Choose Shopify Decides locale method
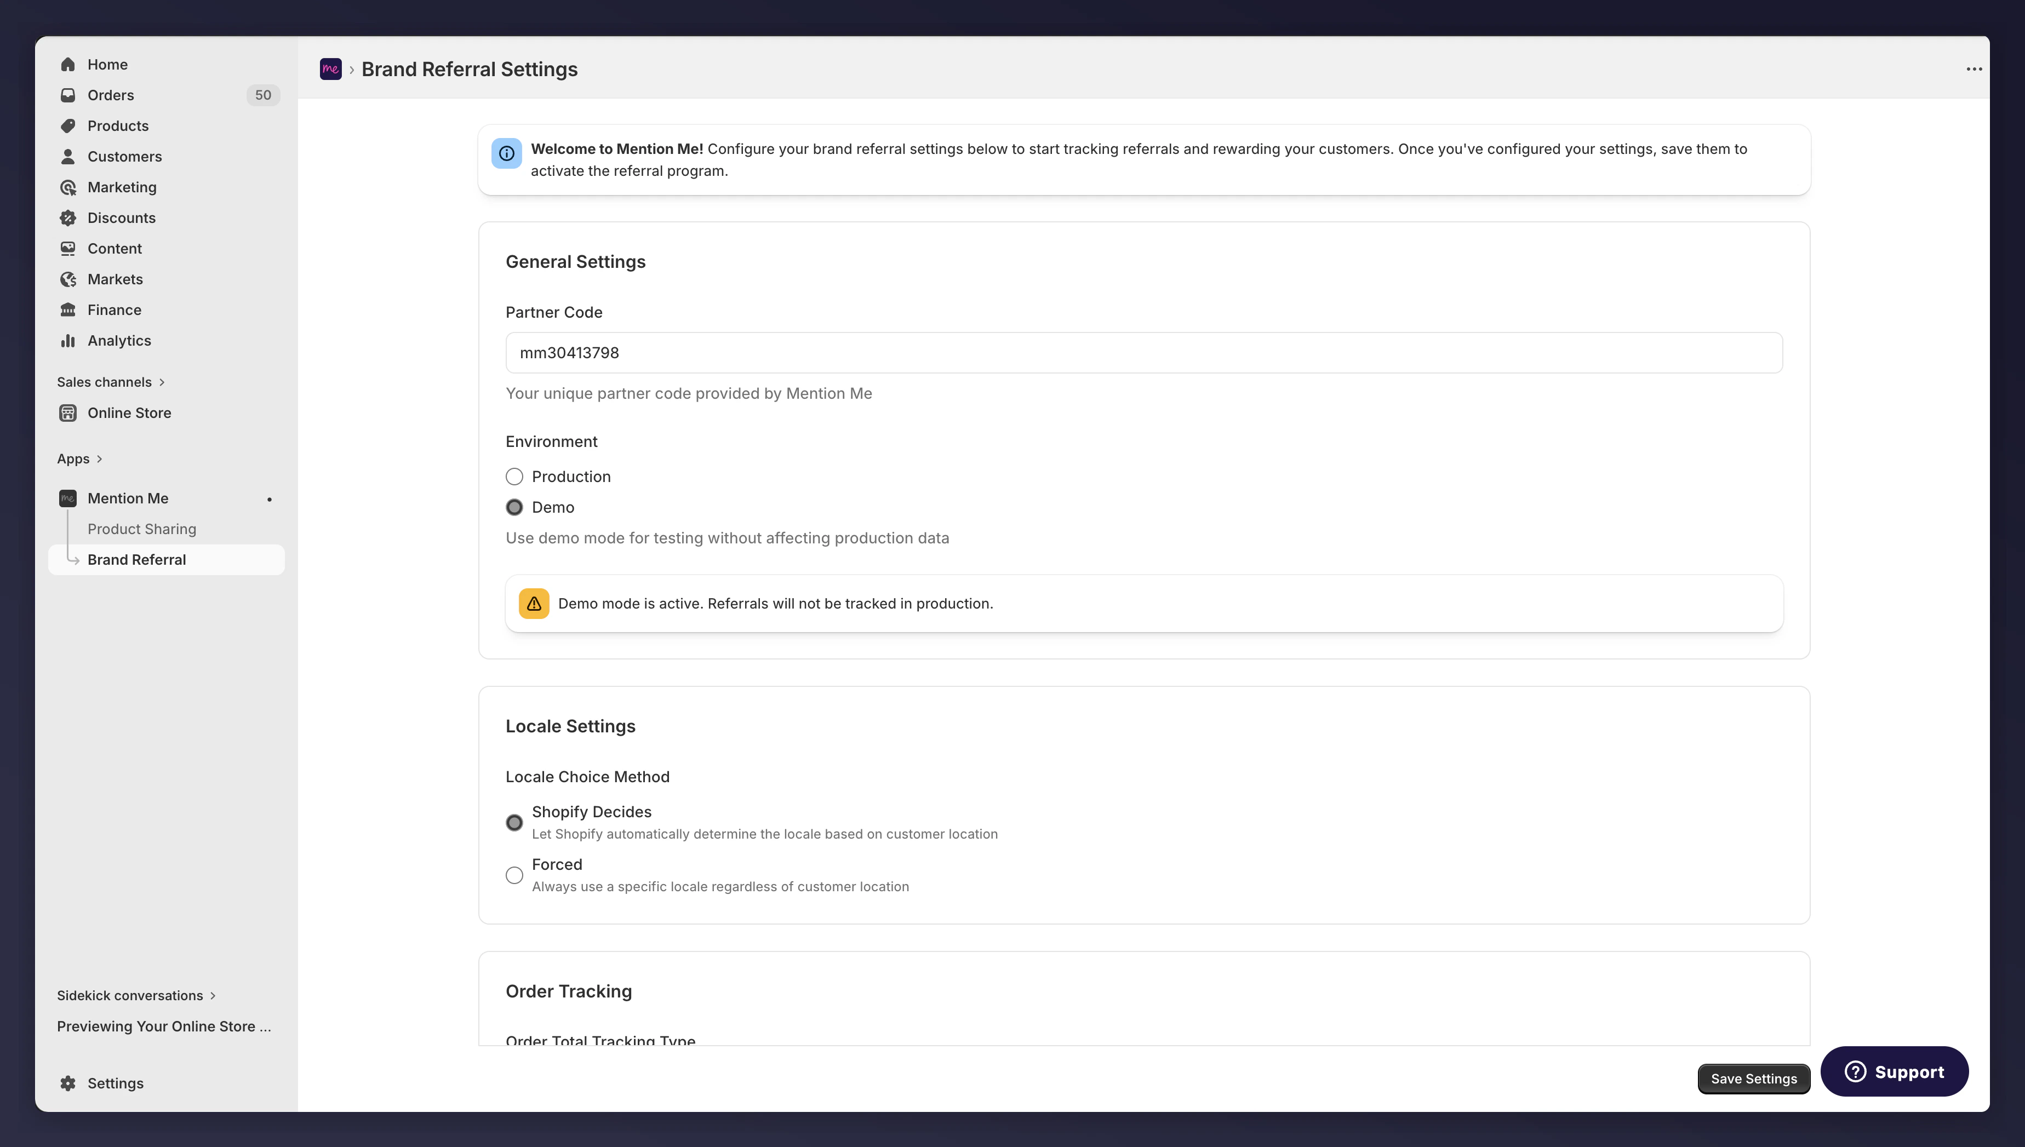 point(514,822)
